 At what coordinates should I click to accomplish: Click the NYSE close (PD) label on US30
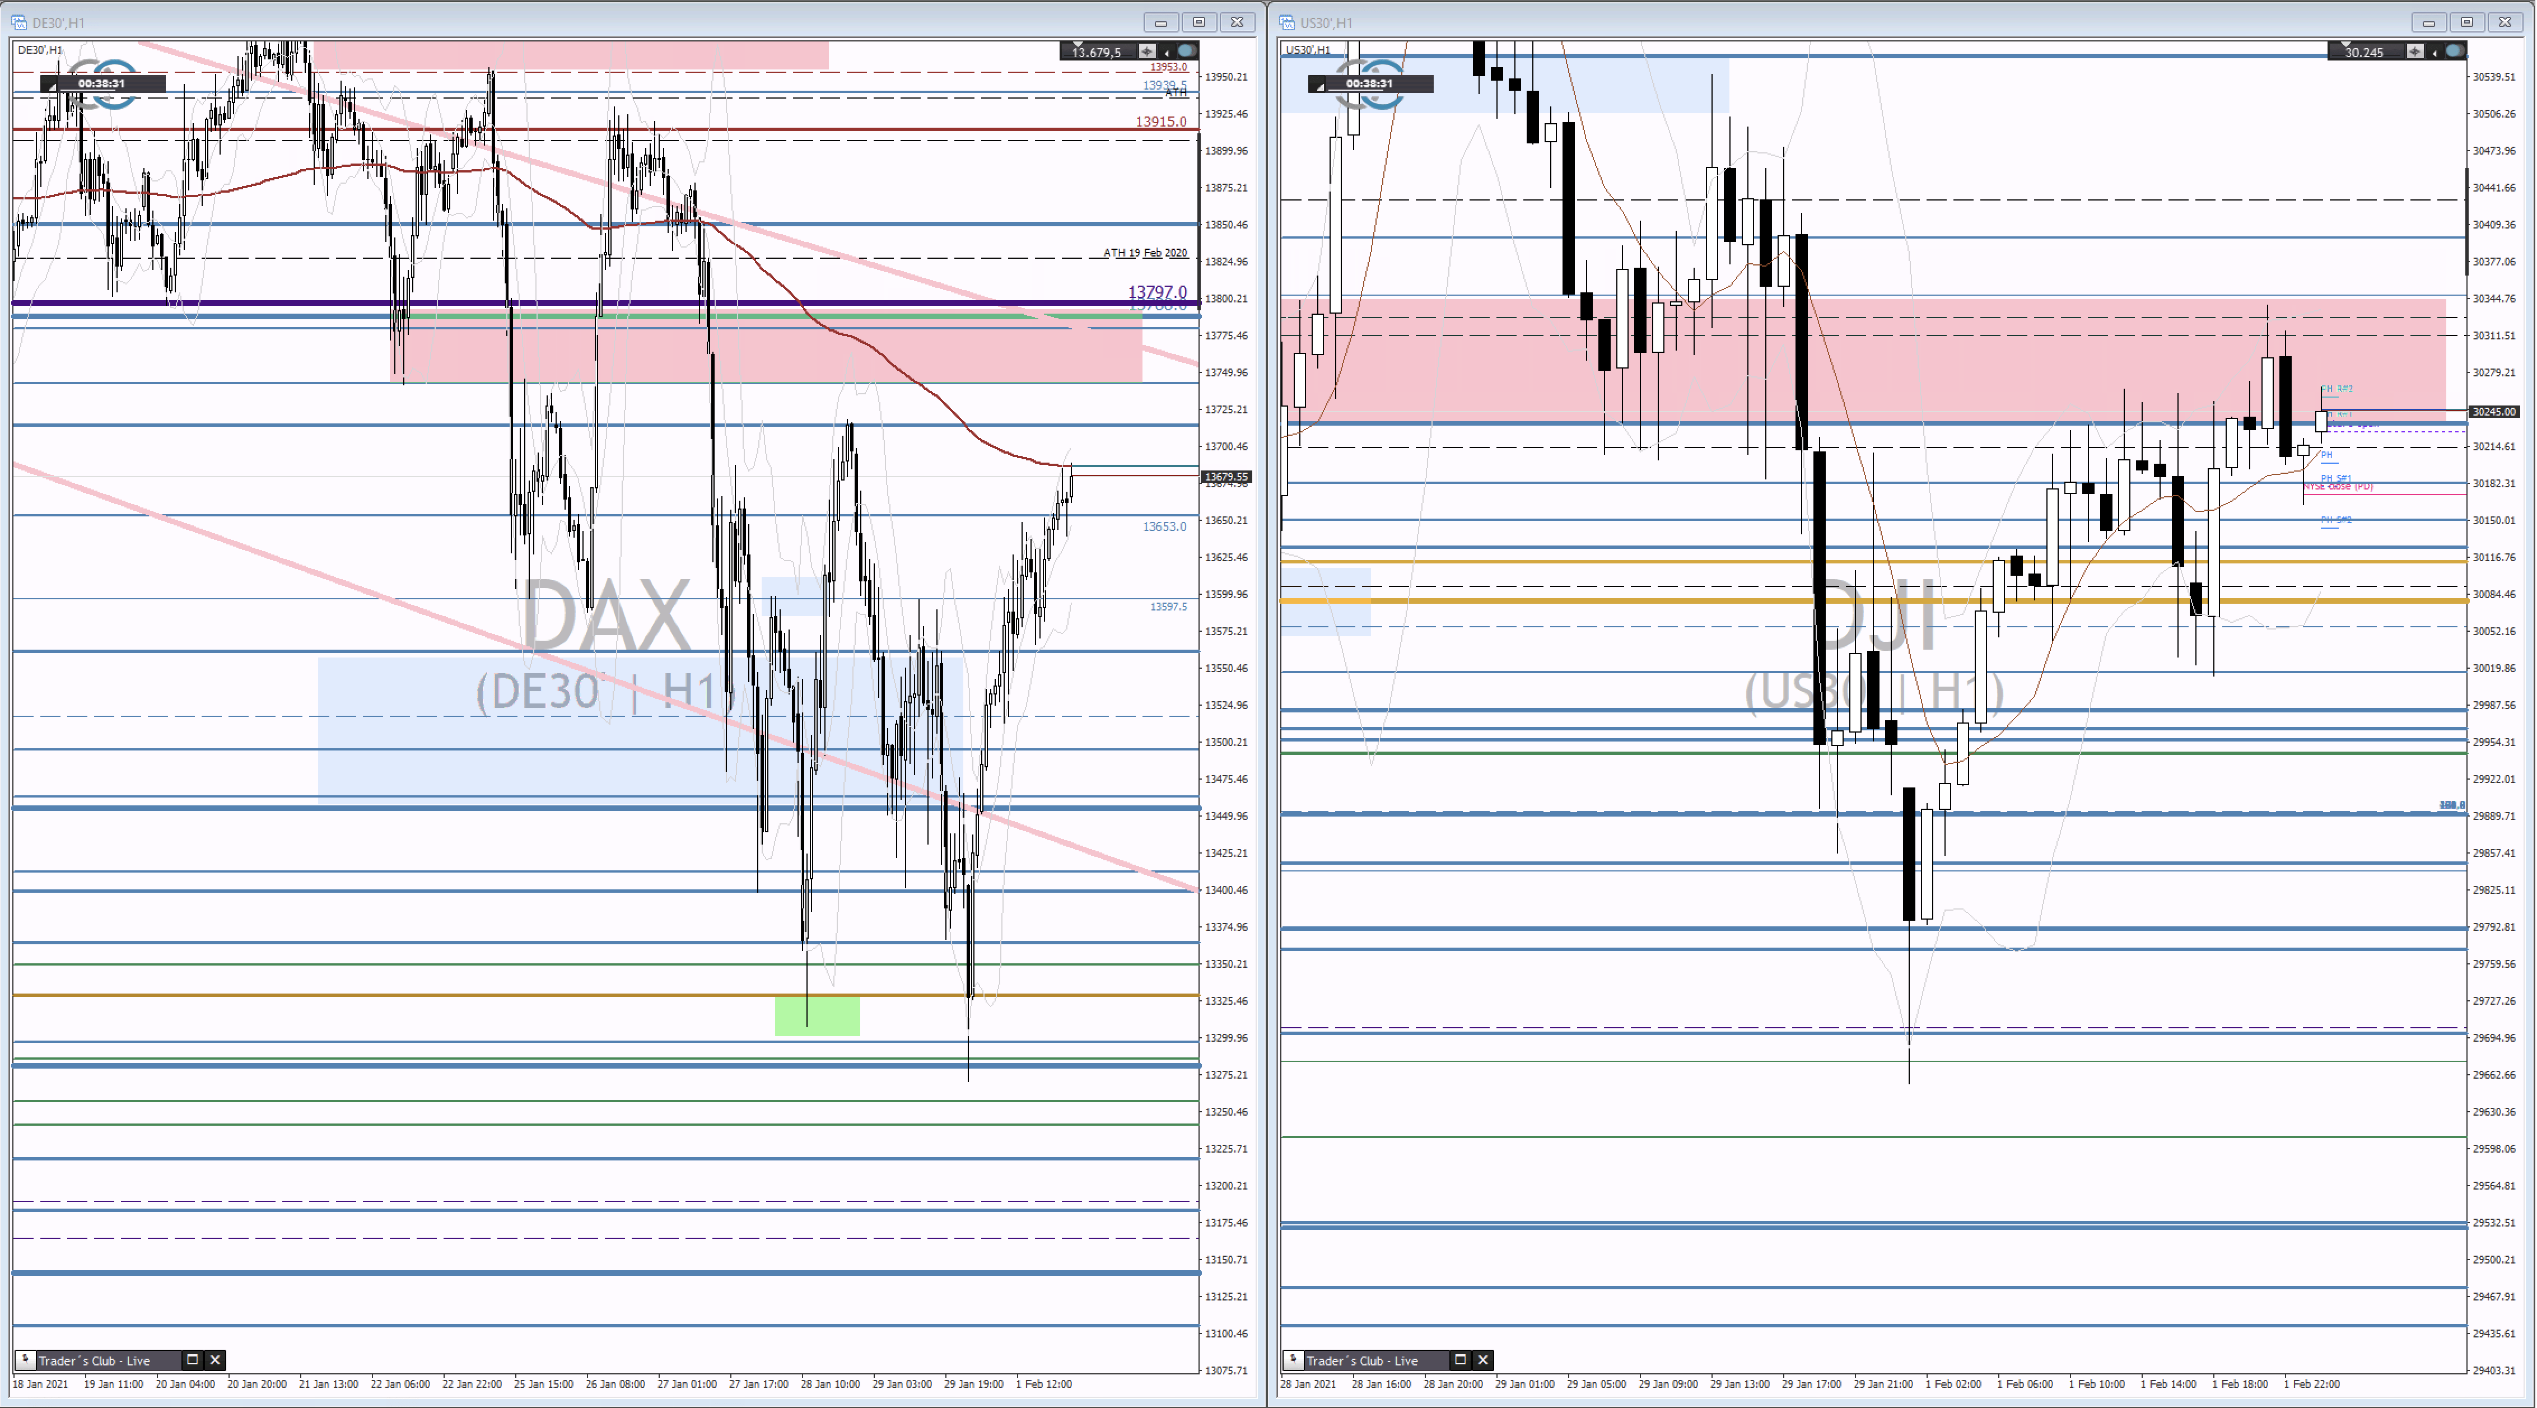pos(2338,486)
